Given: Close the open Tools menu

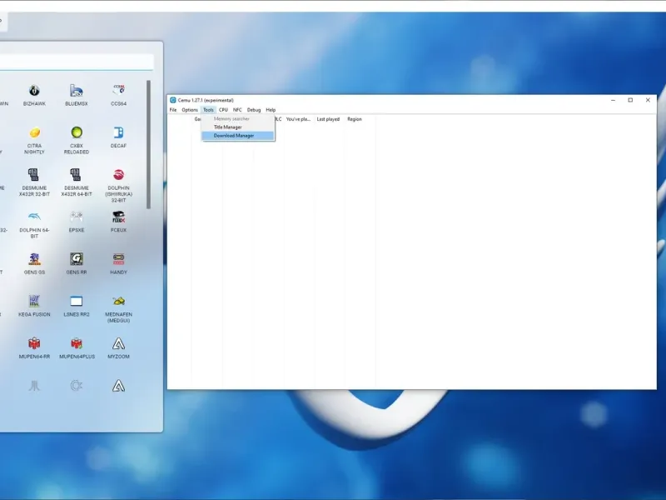Looking at the screenshot, I should click(208, 110).
